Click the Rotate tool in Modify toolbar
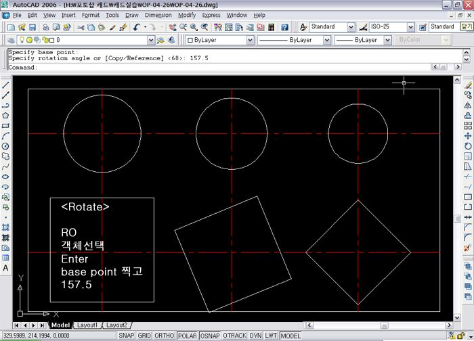 [x=468, y=146]
